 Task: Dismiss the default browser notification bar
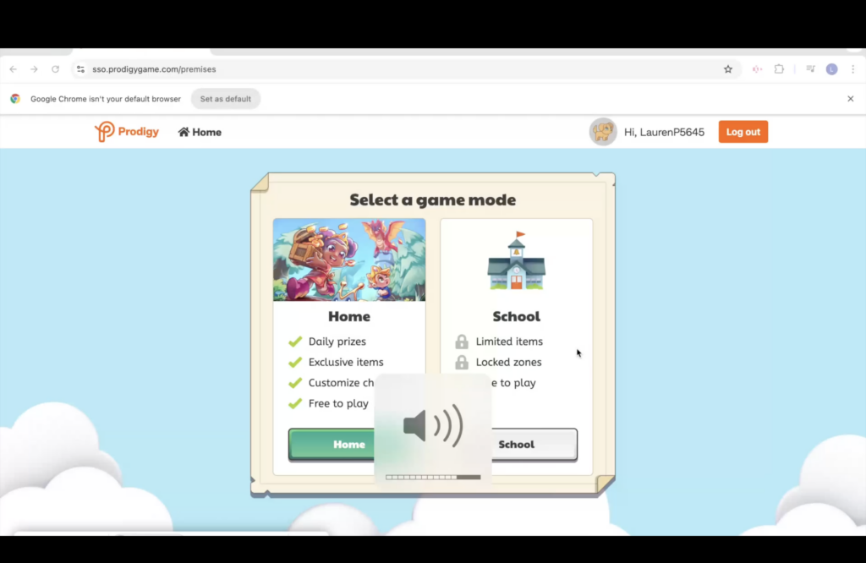[x=851, y=99]
